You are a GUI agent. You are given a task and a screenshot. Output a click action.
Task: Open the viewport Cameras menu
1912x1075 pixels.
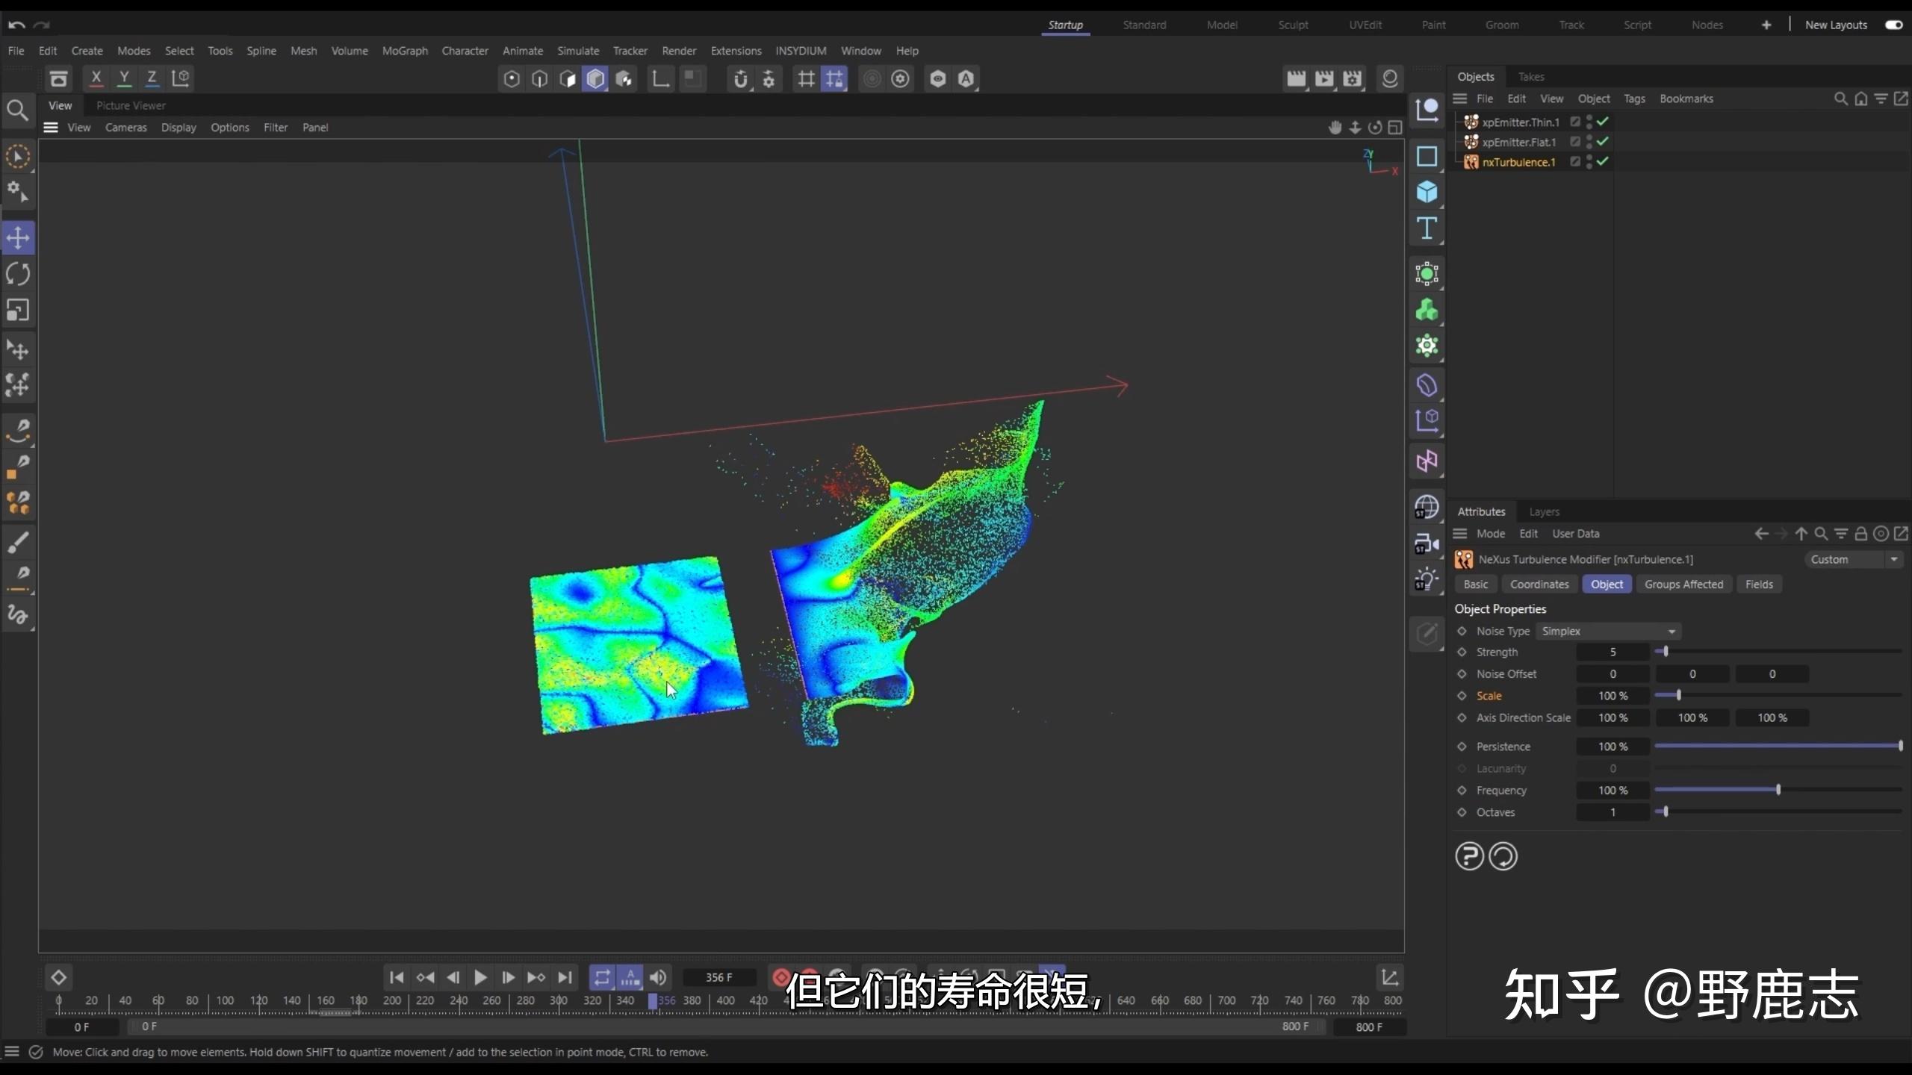click(x=125, y=128)
